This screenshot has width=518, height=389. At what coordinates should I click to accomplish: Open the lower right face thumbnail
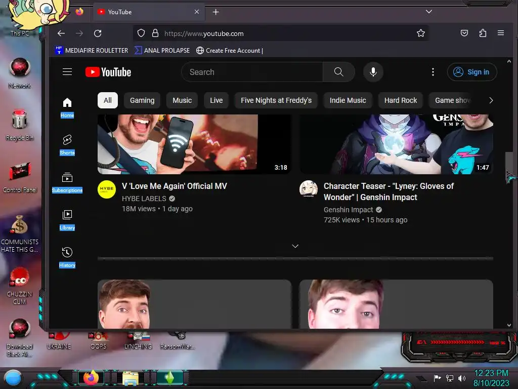pos(396,304)
